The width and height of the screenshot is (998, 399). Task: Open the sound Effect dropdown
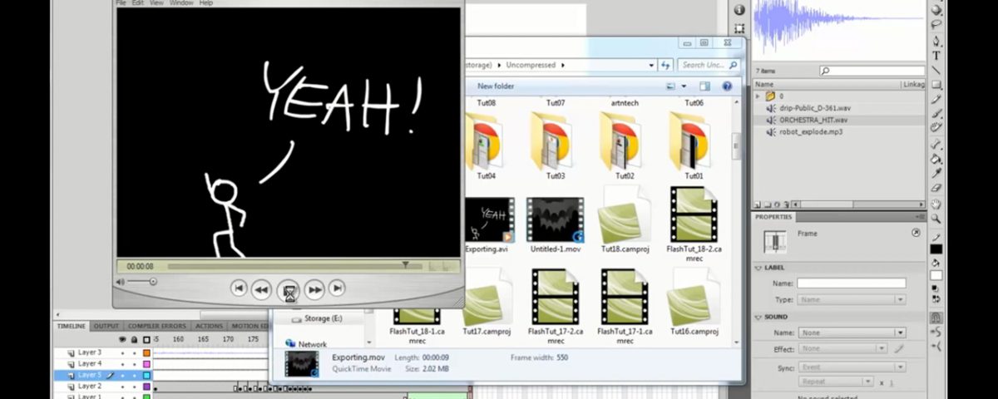843,349
